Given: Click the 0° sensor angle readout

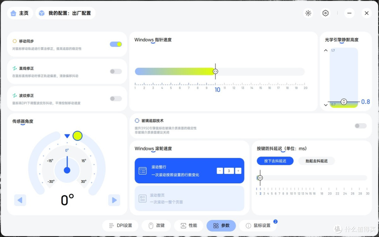Looking at the screenshot, I should click(x=67, y=200).
